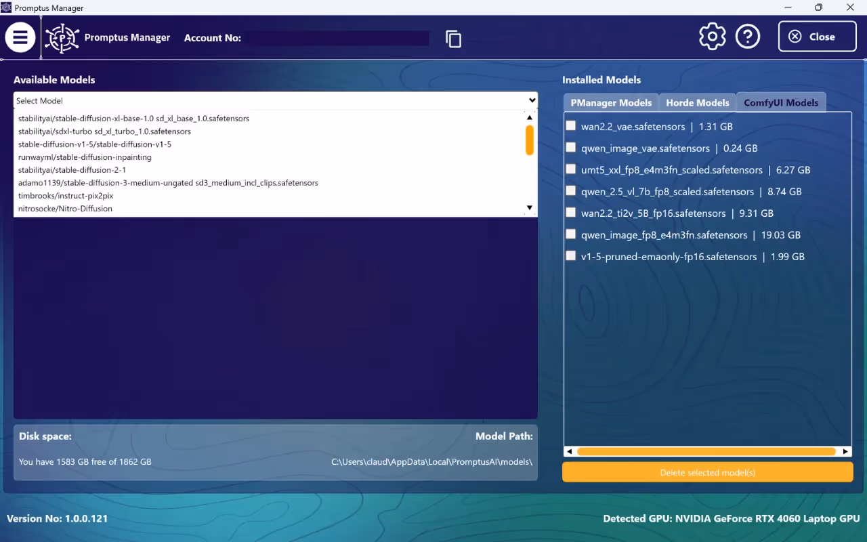Minimize the Promptus Manager window
The image size is (867, 542).
(787, 7)
